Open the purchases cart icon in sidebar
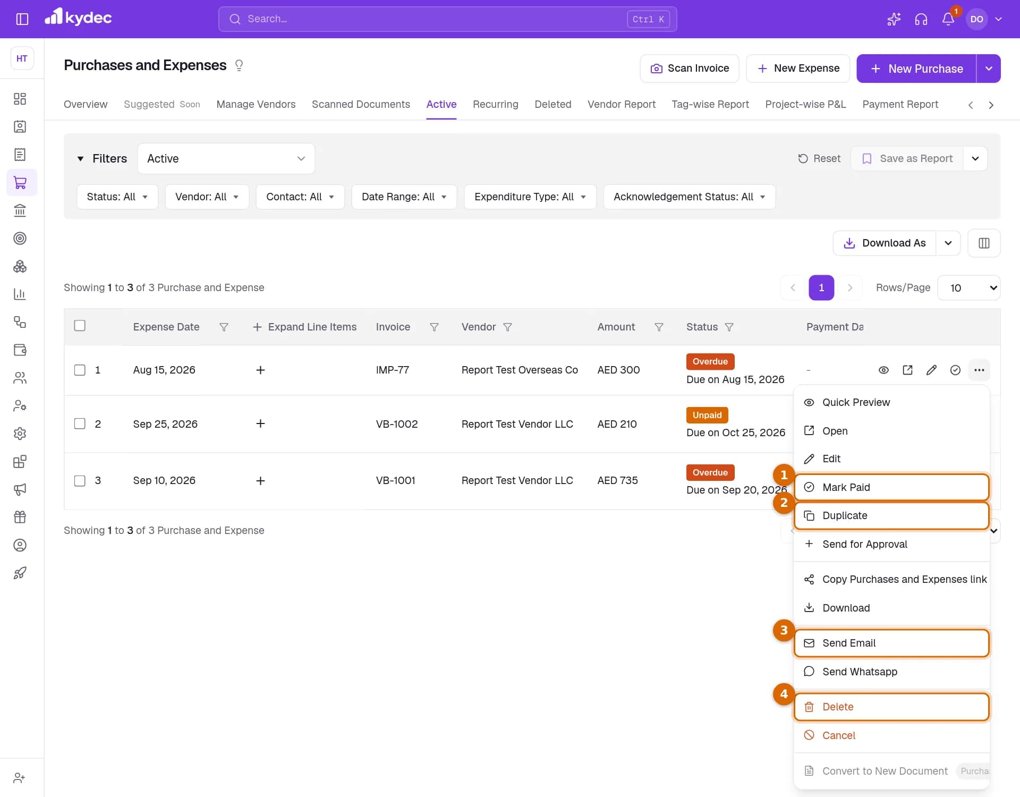This screenshot has height=797, width=1020. (x=20, y=182)
